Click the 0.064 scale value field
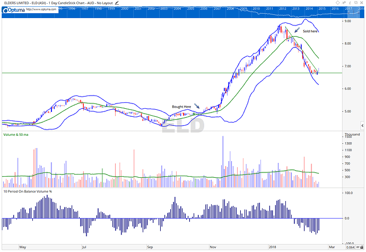This screenshot has height=252, width=366. 351,247
